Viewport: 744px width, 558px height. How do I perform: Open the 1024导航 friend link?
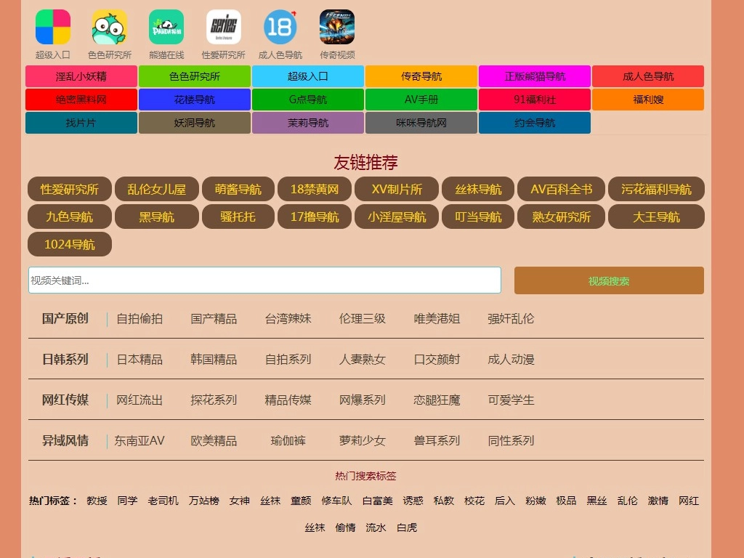(x=70, y=245)
